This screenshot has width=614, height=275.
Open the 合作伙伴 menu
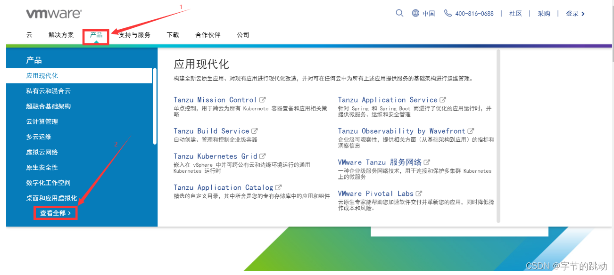click(208, 35)
